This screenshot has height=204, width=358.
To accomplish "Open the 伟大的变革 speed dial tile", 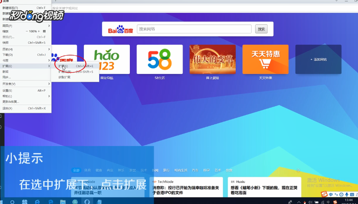I will tap(213, 59).
